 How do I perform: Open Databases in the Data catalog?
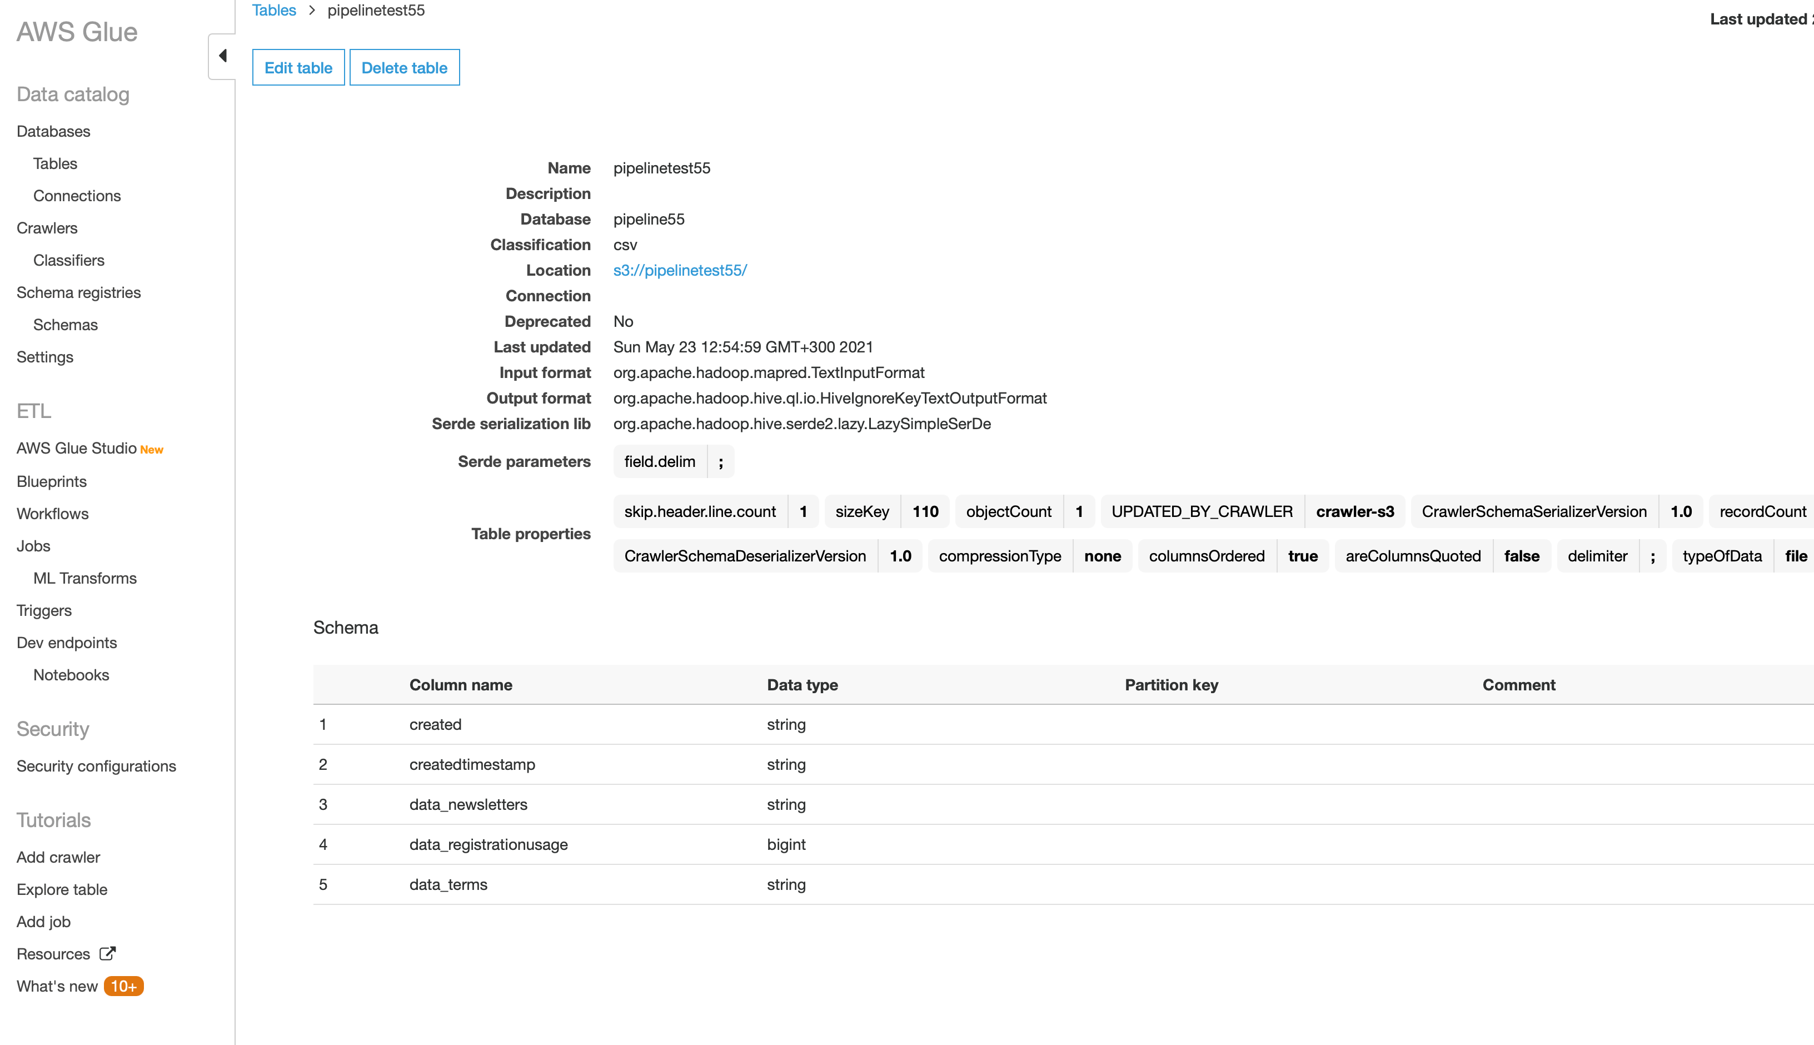(53, 131)
